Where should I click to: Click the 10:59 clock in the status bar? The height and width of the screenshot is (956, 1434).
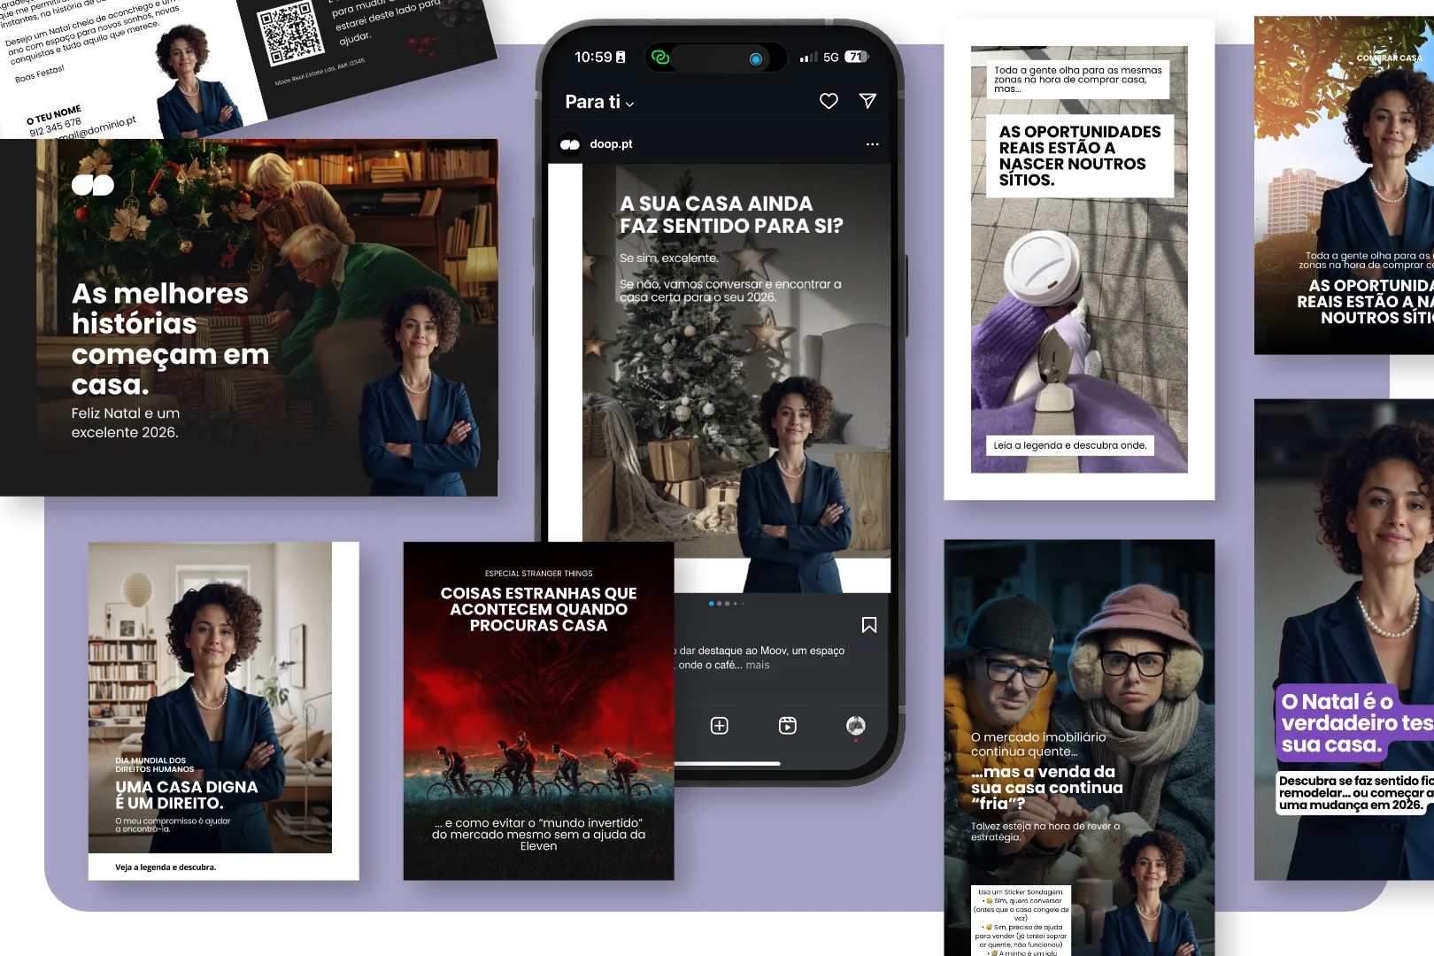(x=593, y=58)
